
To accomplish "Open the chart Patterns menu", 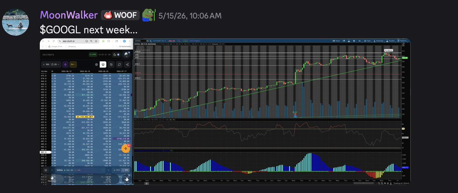I will (402, 41).
